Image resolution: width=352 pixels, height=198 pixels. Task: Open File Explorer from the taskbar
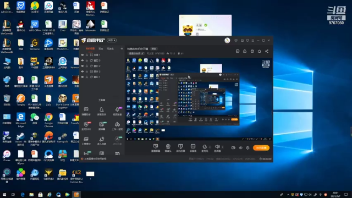(x=31, y=195)
